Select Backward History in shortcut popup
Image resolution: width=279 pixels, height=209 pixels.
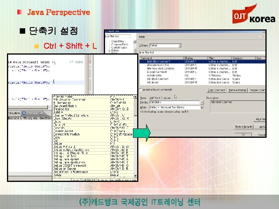coord(93,106)
